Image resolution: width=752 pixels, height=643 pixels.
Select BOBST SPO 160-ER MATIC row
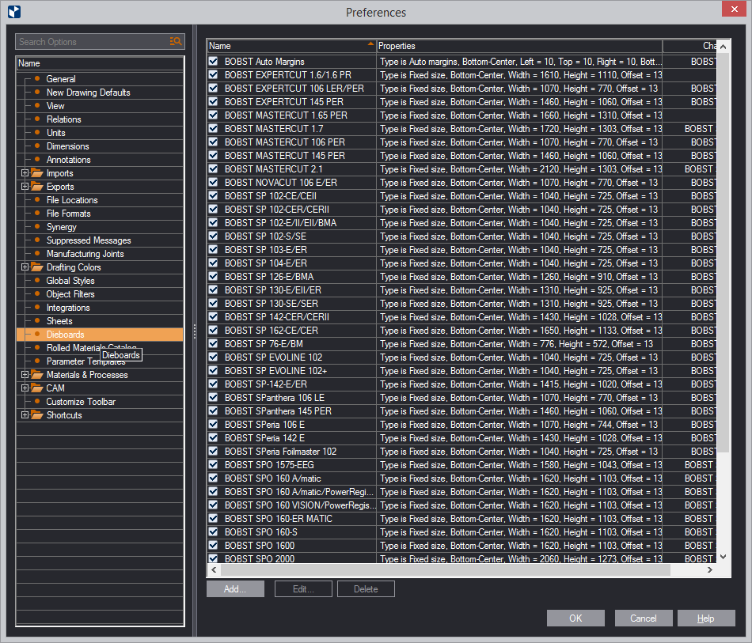pyautogui.click(x=461, y=518)
